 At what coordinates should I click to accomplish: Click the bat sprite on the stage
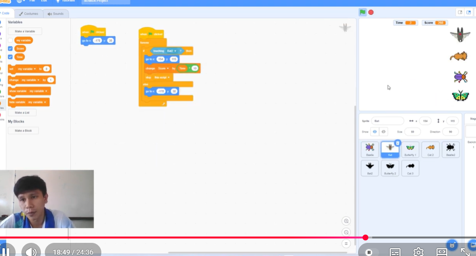(x=460, y=35)
